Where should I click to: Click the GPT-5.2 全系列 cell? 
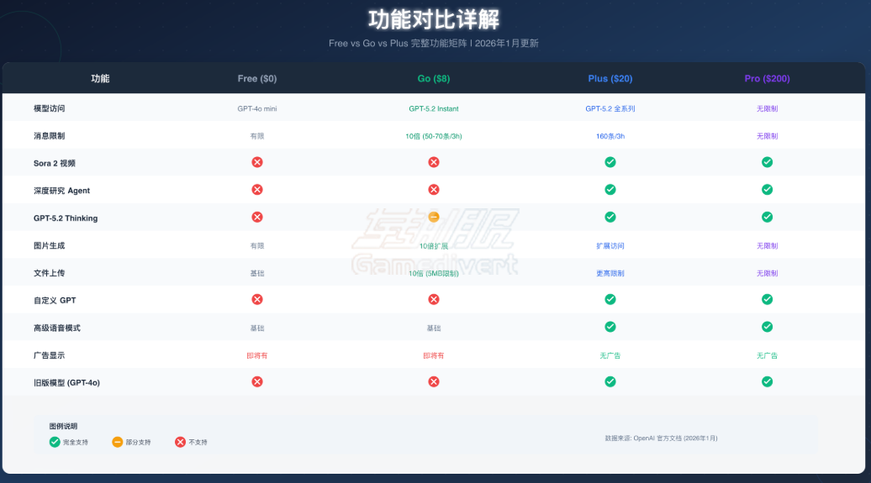pos(610,109)
